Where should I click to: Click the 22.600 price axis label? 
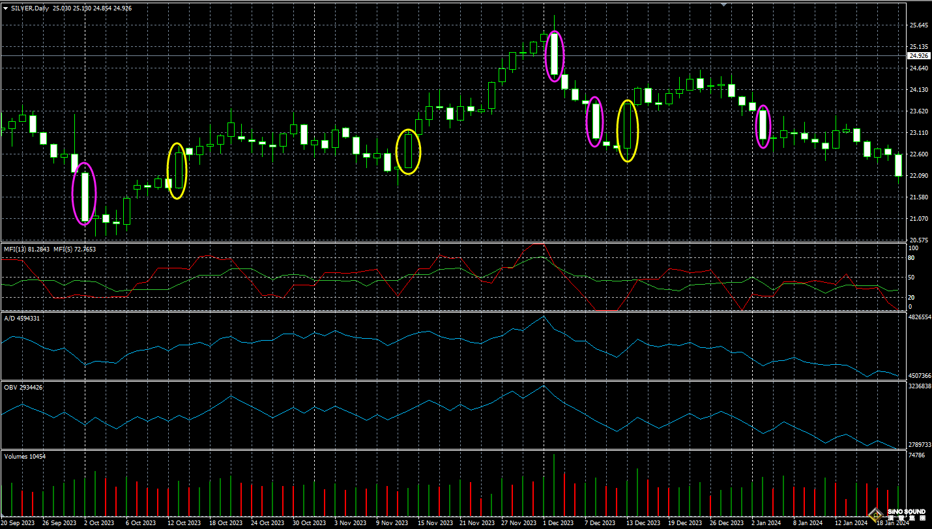click(x=918, y=154)
